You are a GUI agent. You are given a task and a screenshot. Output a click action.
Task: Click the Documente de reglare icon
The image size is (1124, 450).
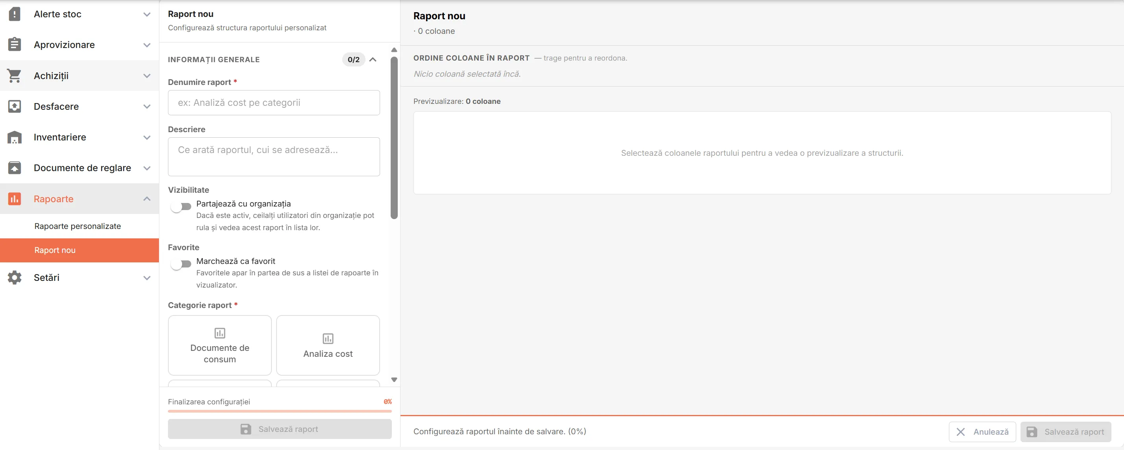pos(15,168)
